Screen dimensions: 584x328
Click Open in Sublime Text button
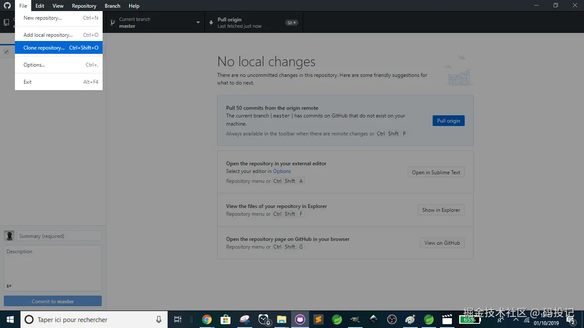(436, 172)
